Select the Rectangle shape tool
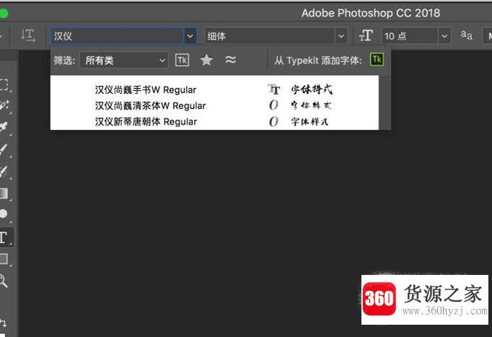This screenshot has height=337, width=492. point(4,259)
